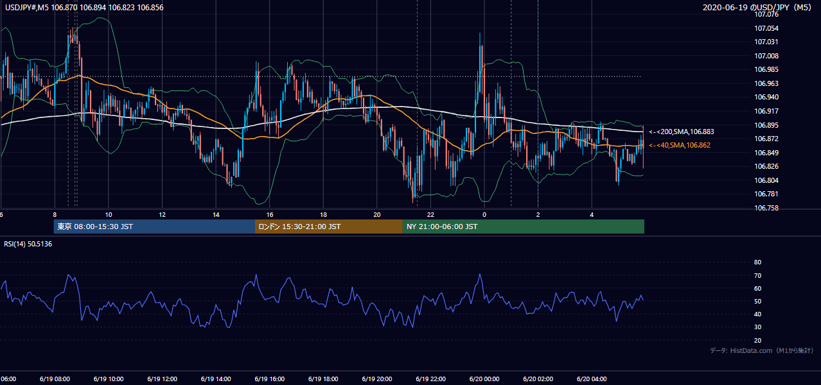Click hour tick 10 on the price chart
Image resolution: width=821 pixels, height=385 pixels.
click(x=109, y=214)
